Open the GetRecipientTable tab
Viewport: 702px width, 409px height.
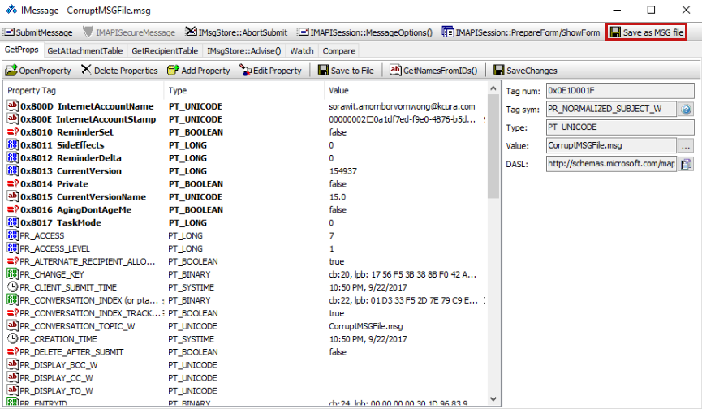[165, 51]
